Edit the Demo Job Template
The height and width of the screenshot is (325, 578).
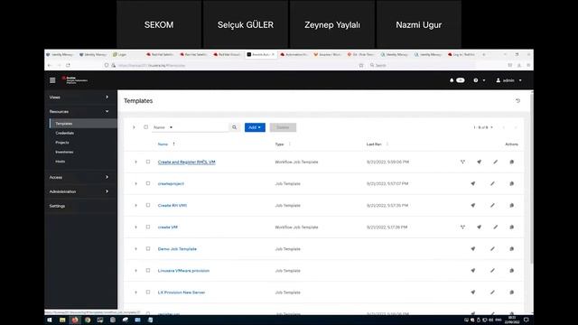[x=492, y=249]
